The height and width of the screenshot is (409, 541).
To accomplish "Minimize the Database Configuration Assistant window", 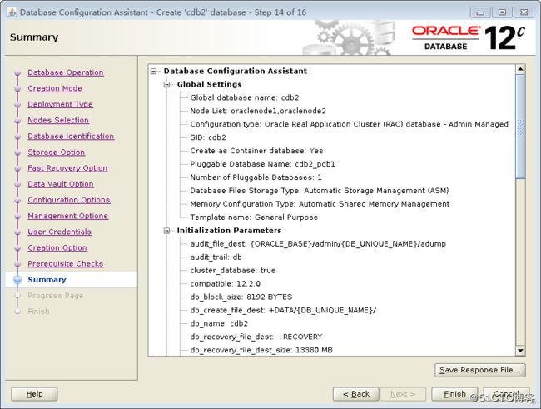I will (x=480, y=12).
